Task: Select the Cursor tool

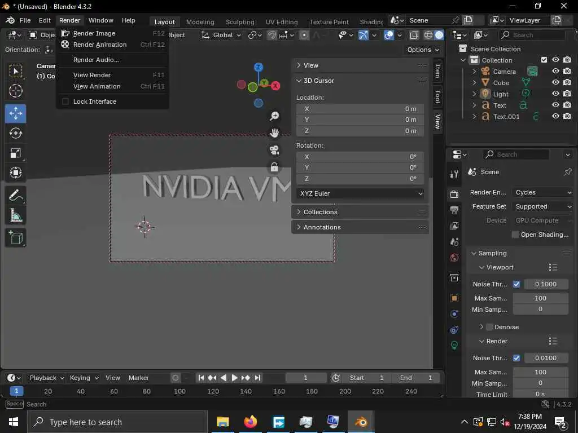Action: (15, 91)
